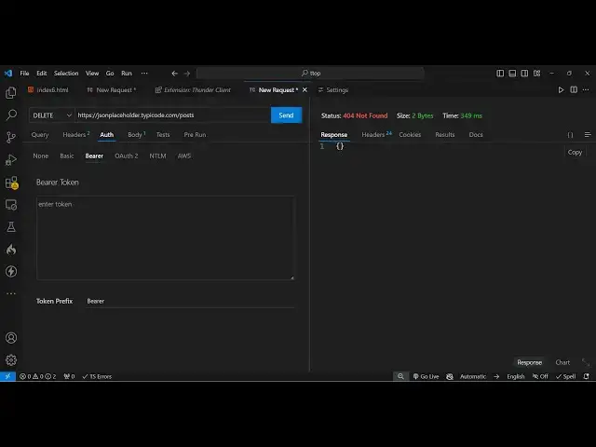596x447 pixels.
Task: Open the request Query tab
Action: click(40, 134)
